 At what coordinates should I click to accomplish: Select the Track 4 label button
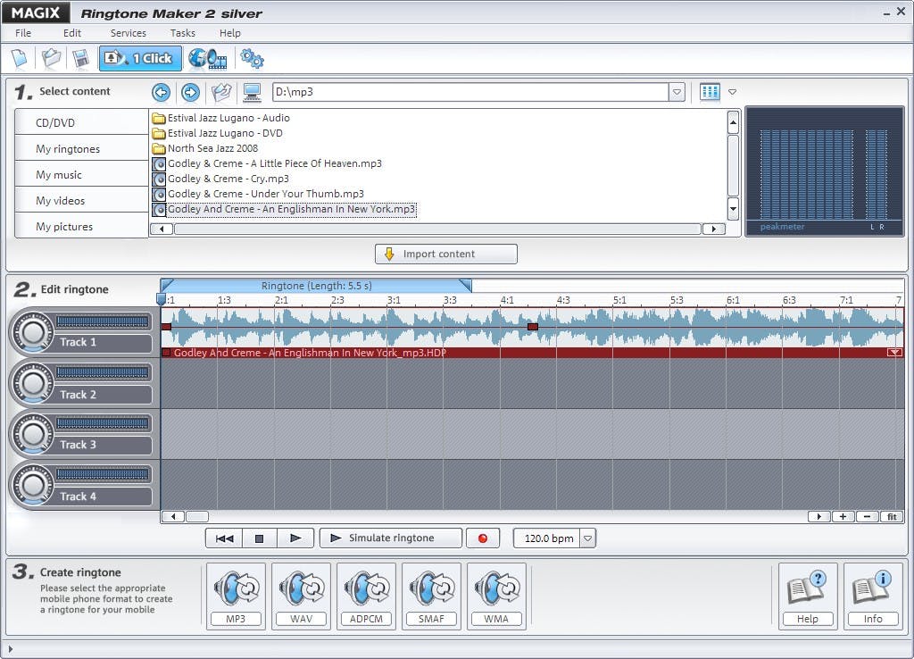coord(104,496)
